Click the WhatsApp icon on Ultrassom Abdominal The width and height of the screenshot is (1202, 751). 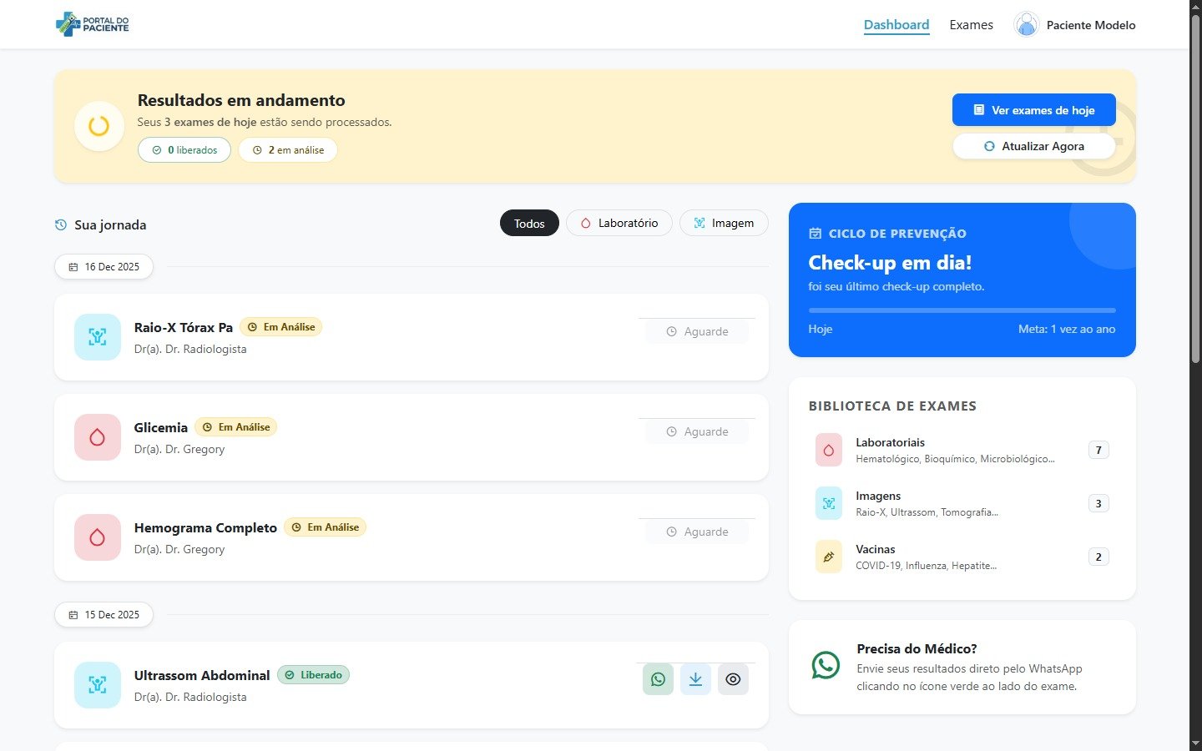click(658, 679)
